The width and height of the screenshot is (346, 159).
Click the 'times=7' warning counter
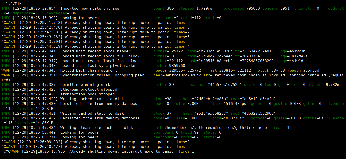182,32
